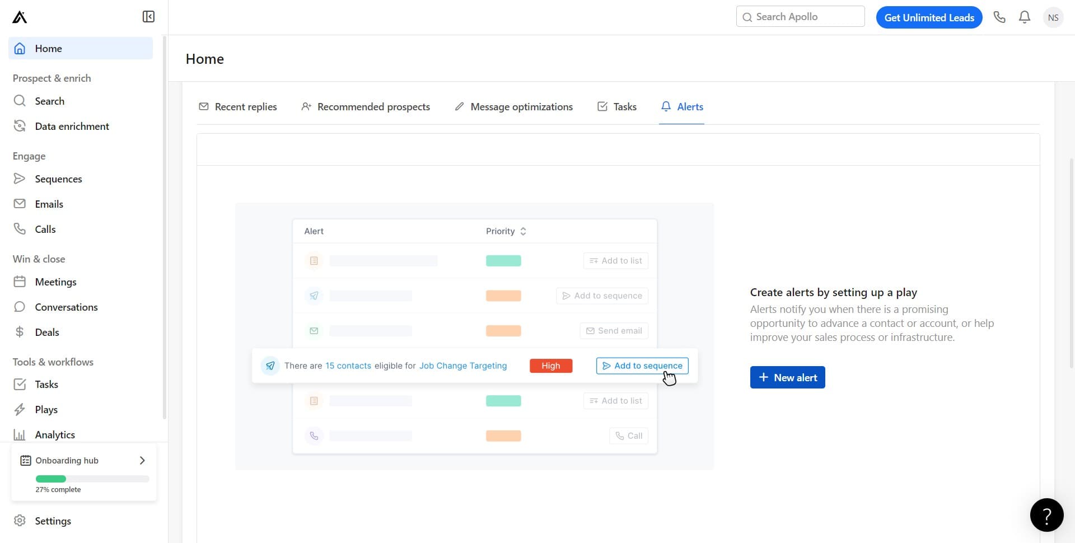Select the Recommended prospects tab
This screenshot has height=543, width=1075.
[366, 106]
